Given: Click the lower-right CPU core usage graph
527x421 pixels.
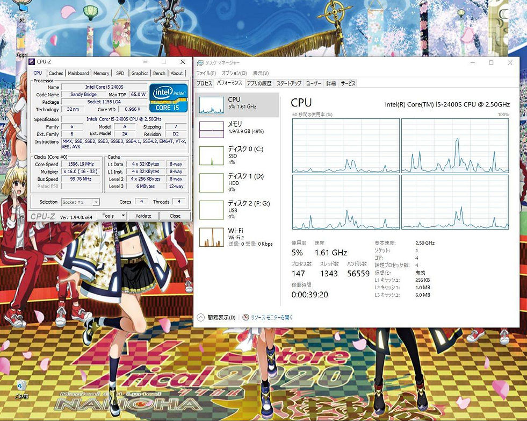Looking at the screenshot, I should [x=454, y=202].
